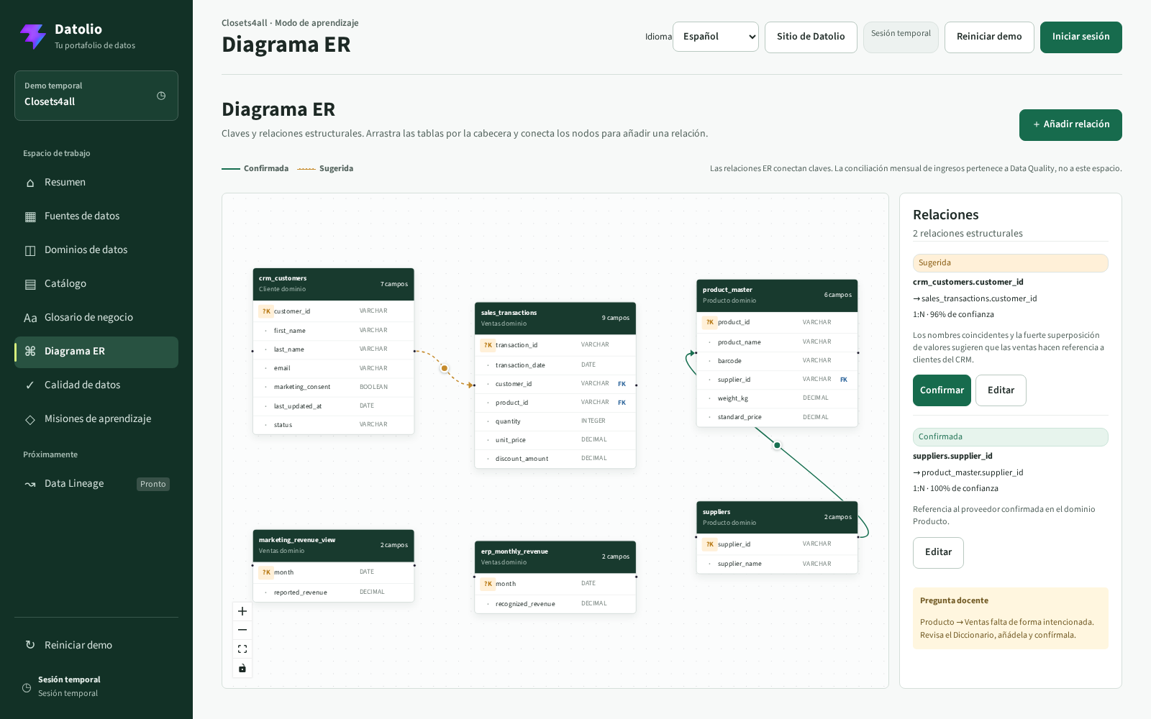This screenshot has width=1151, height=719.
Task: Click the Diagrama ER command icon
Action: click(x=30, y=352)
